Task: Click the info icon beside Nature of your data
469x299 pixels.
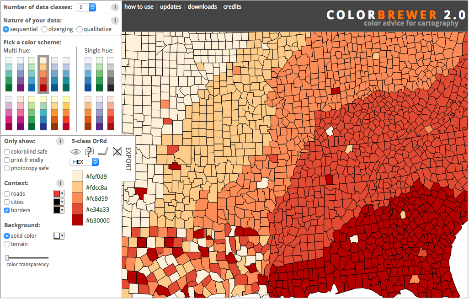Action: pos(115,21)
